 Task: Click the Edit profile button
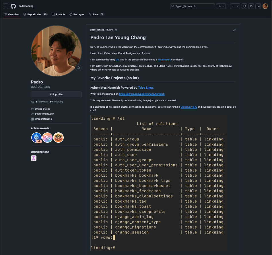click(x=56, y=94)
